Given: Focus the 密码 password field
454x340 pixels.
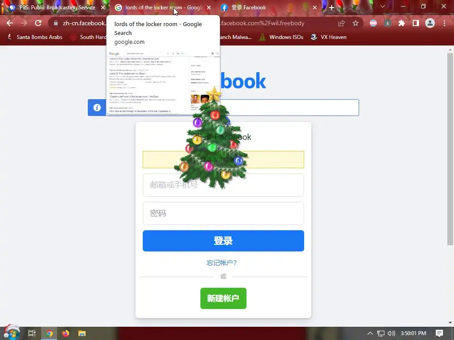Looking at the screenshot, I should tap(223, 213).
